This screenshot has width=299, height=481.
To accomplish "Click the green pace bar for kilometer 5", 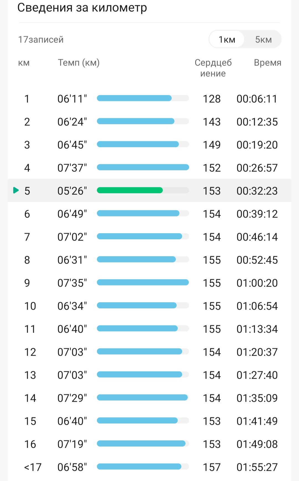I will click(130, 190).
